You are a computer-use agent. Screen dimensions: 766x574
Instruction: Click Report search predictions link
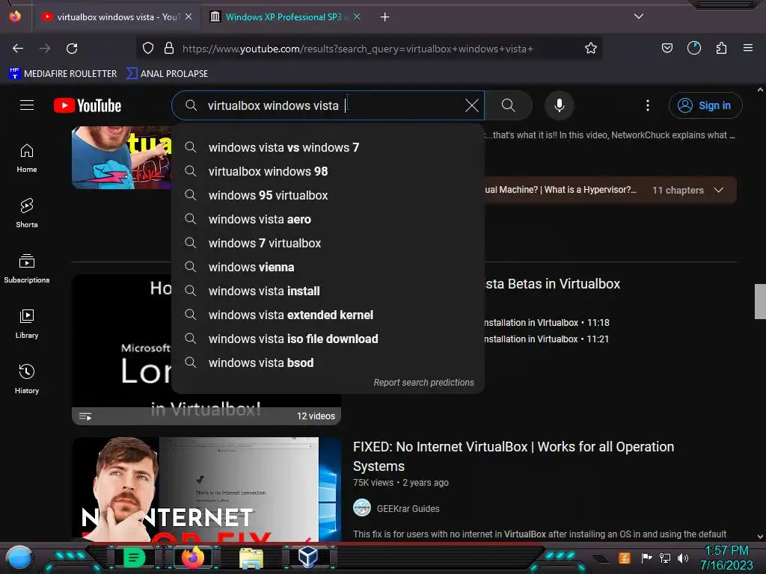pyautogui.click(x=423, y=383)
